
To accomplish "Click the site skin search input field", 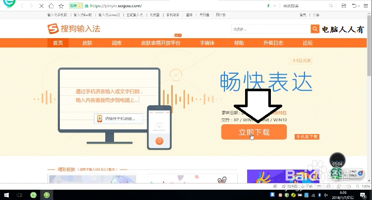I will click(x=271, y=29).
